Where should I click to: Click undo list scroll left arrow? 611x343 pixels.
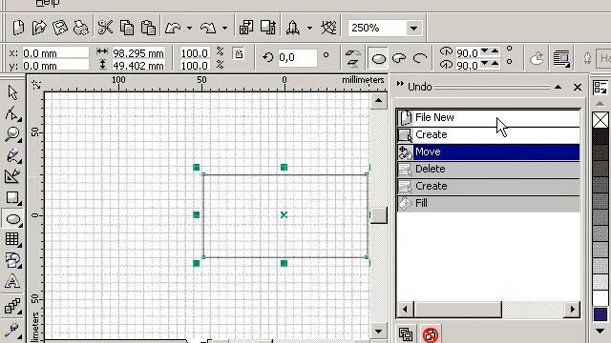click(405, 310)
